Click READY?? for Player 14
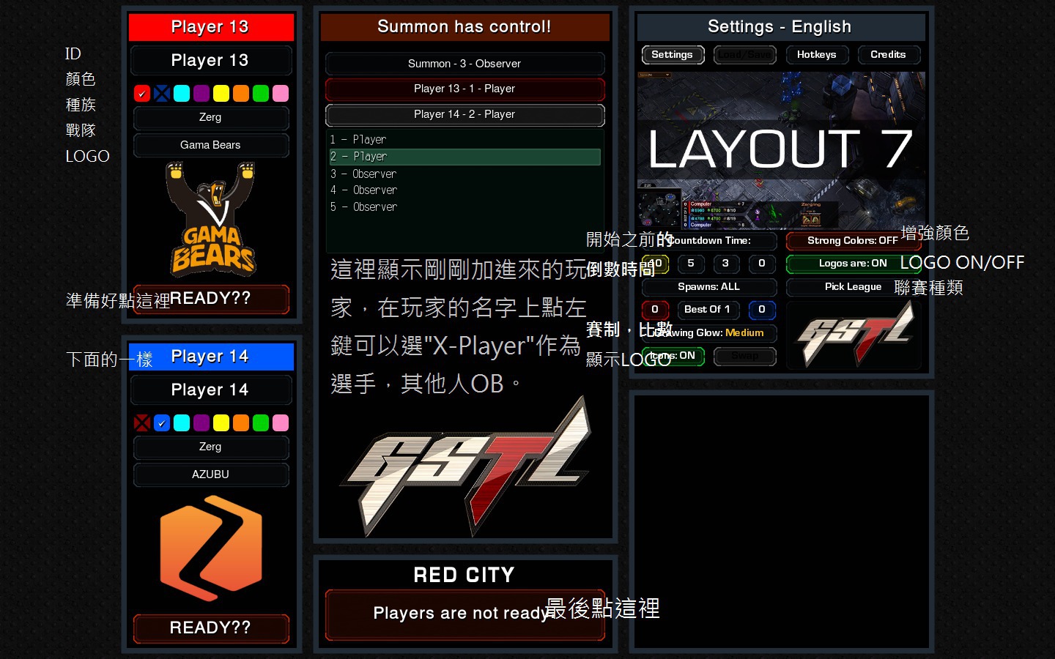The width and height of the screenshot is (1055, 659). (211, 628)
